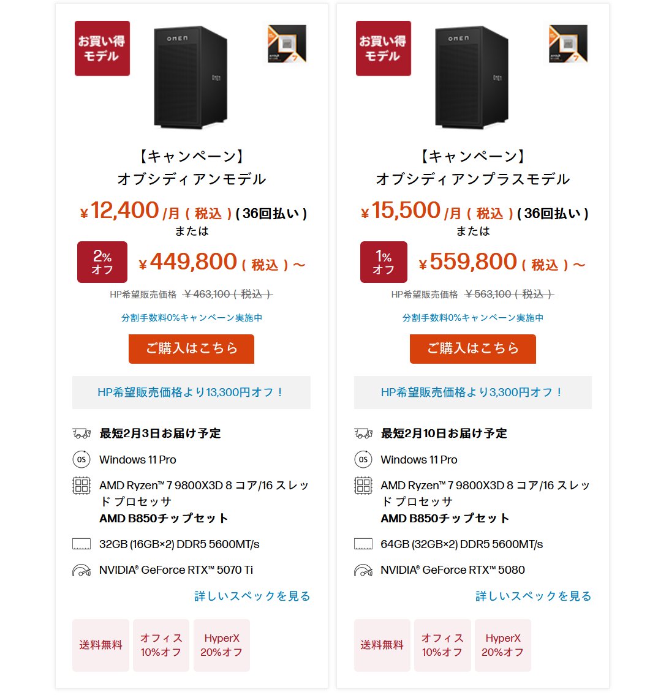Click the GPU gauge icon beside RTX 5070 Ti
The image size is (658, 695).
[80, 569]
